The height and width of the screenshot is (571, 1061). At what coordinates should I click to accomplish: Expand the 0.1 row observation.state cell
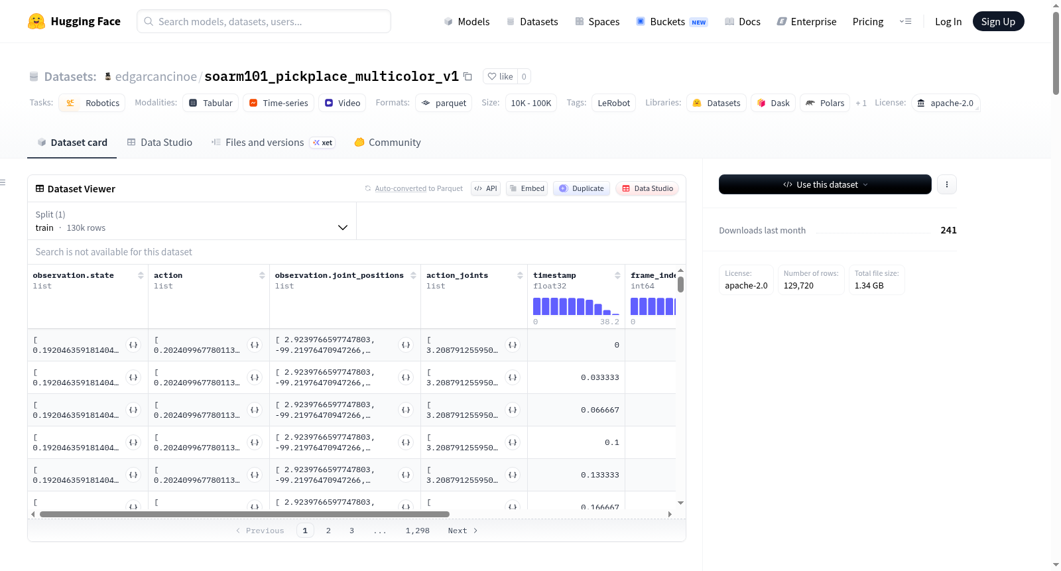(133, 442)
